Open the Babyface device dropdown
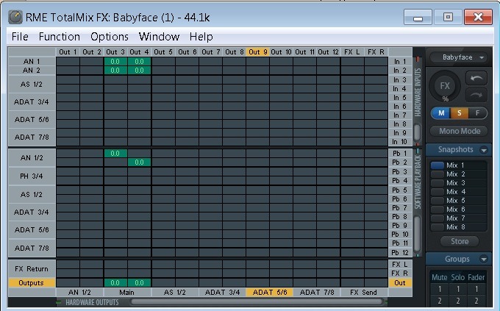 coord(459,57)
